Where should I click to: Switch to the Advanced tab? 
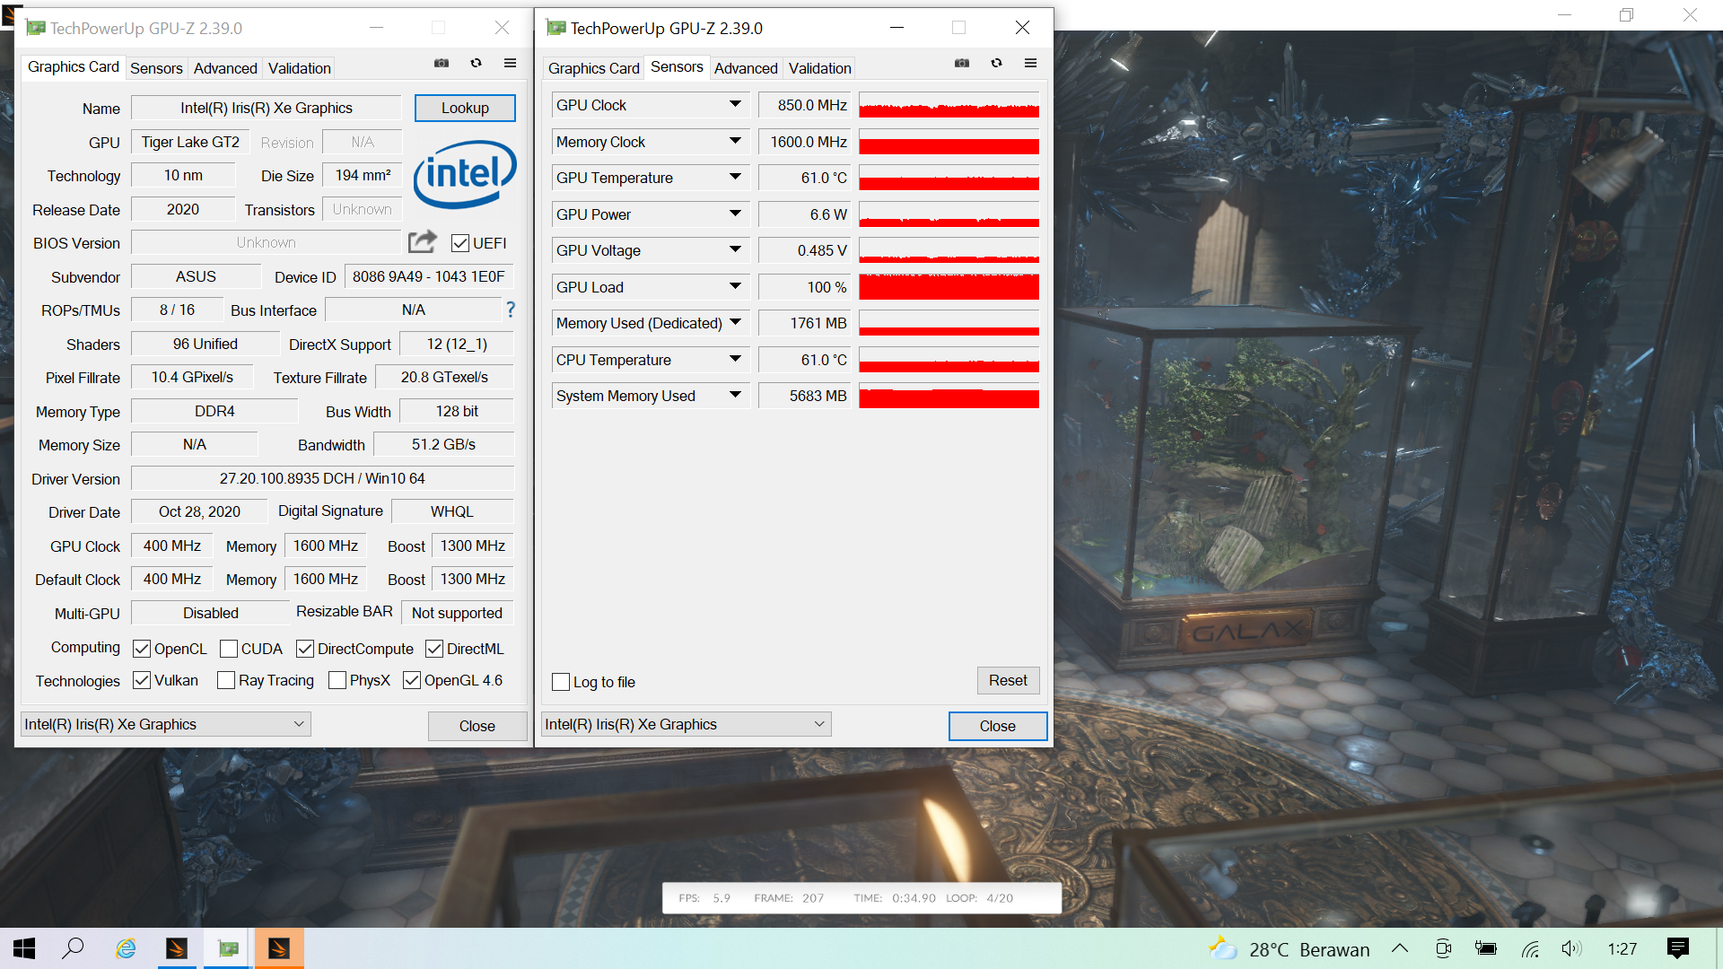pos(224,67)
